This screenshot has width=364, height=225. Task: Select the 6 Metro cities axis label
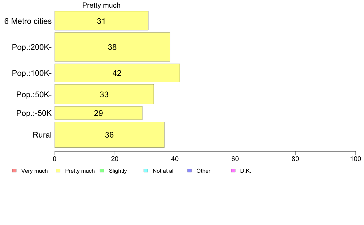click(28, 21)
